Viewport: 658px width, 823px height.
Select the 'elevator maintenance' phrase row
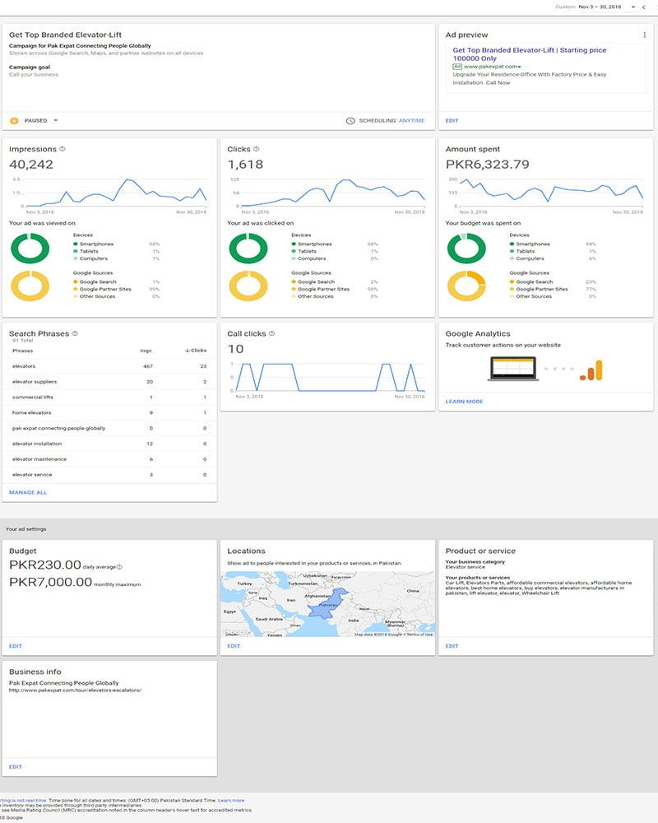coord(109,459)
